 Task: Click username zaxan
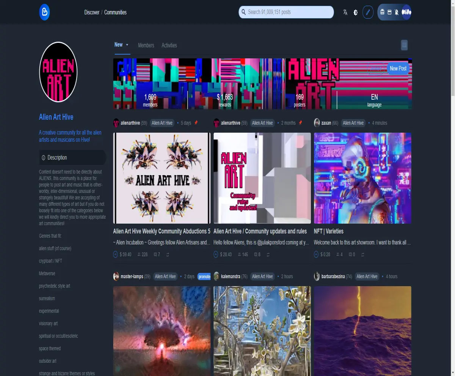[326, 123]
